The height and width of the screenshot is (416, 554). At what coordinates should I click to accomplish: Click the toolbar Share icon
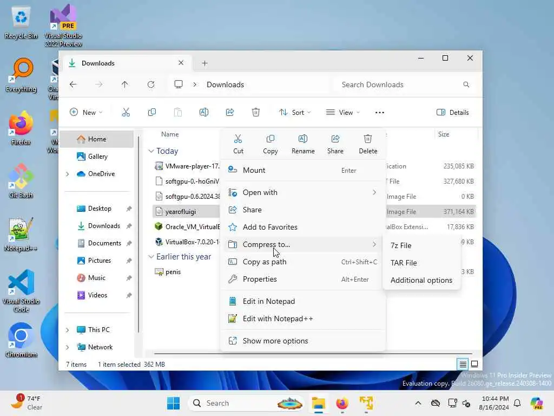(x=229, y=113)
